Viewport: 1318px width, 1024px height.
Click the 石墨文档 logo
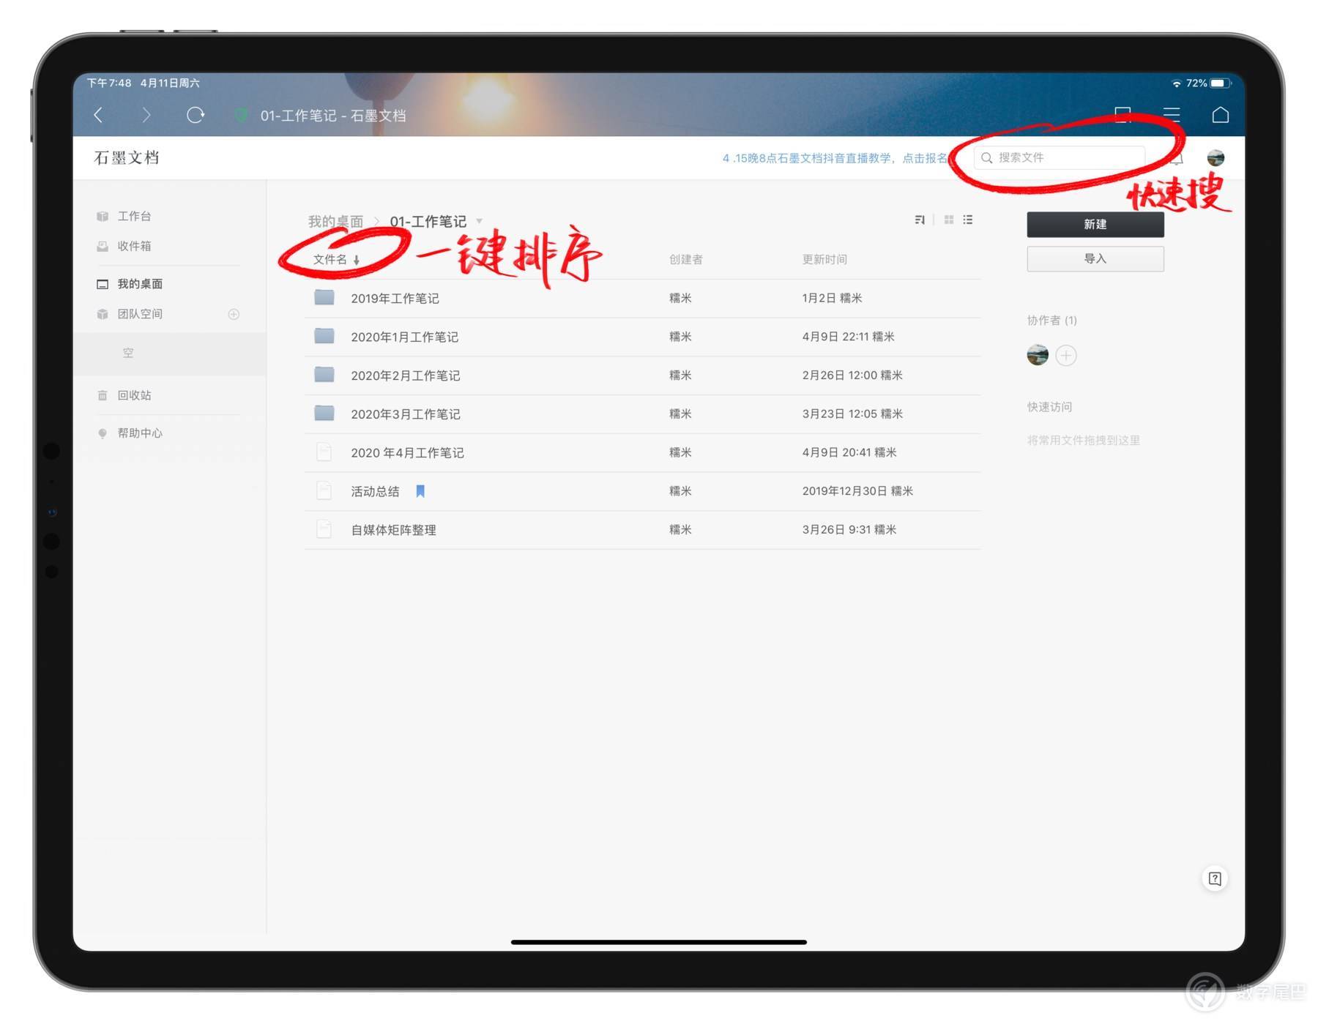pos(127,157)
